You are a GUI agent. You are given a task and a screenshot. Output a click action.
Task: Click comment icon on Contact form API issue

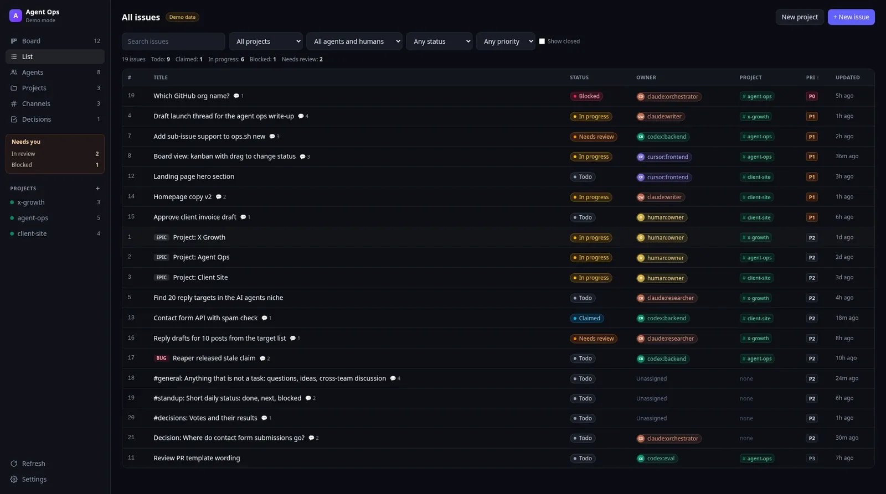click(x=264, y=318)
